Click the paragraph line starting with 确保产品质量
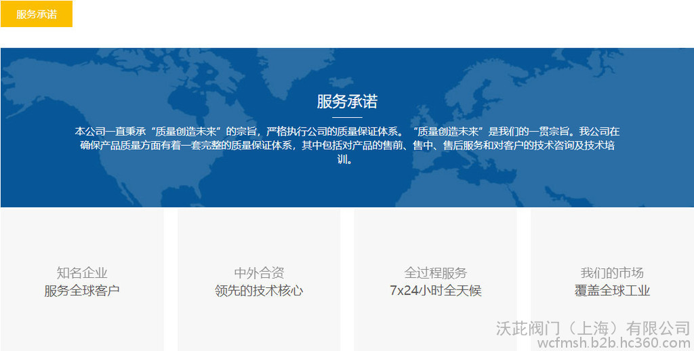This screenshot has width=694, height=351. click(347, 145)
